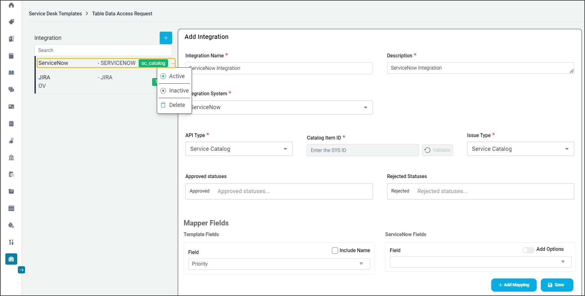Open the code window sidebar icon
The width and height of the screenshot is (585, 296).
(x=11, y=208)
